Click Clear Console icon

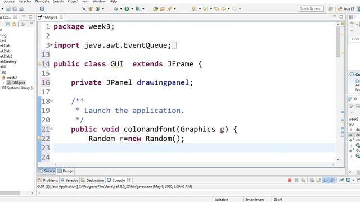tap(312, 180)
